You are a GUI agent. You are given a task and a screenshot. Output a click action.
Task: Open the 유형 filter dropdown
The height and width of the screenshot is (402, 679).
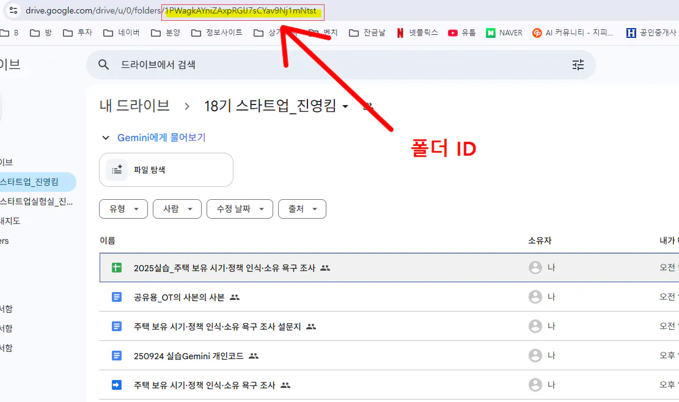(123, 208)
